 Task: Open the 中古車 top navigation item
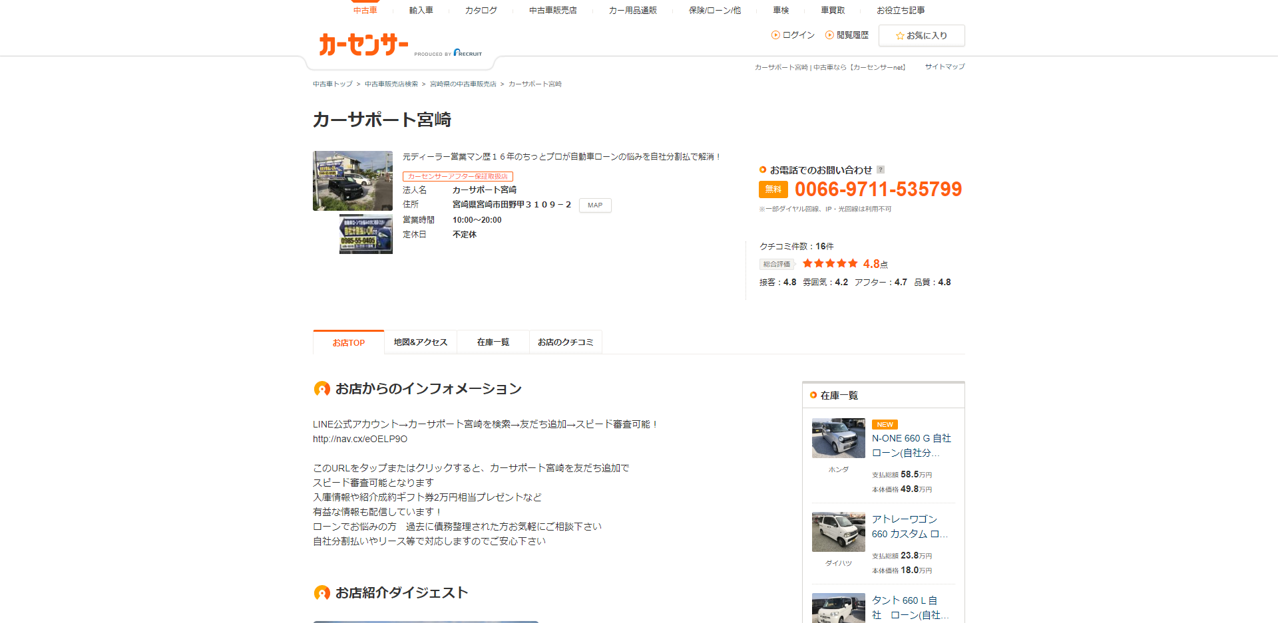pyautogui.click(x=365, y=11)
